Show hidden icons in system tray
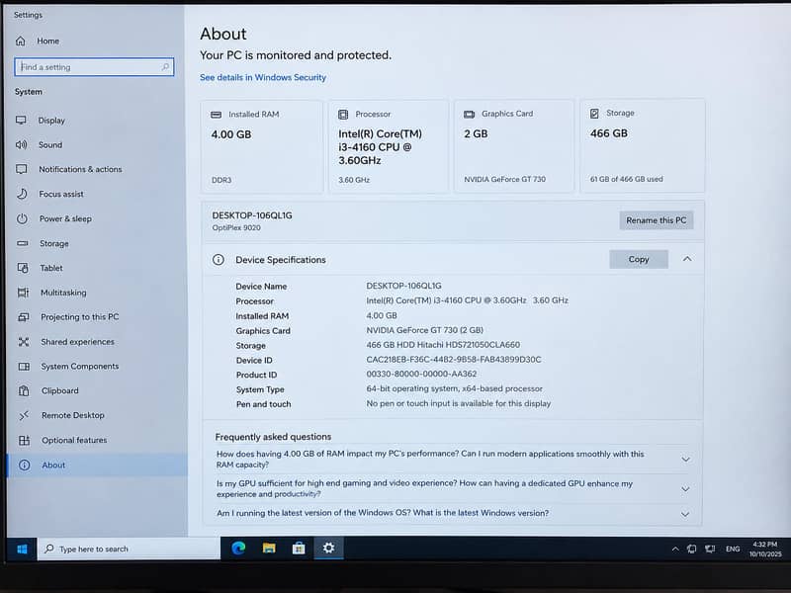Image resolution: width=791 pixels, height=593 pixels. click(x=675, y=549)
